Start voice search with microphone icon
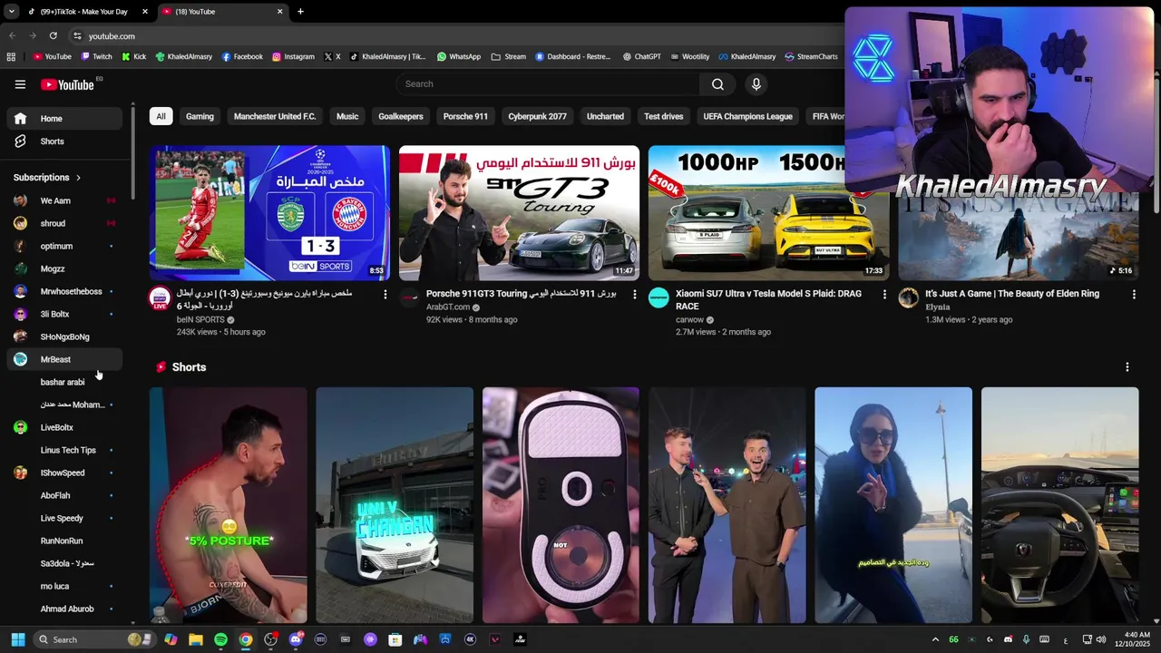 coord(756,84)
